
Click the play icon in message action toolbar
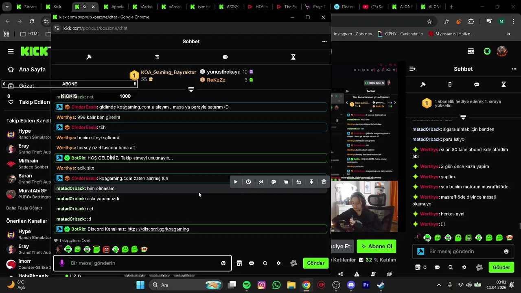click(236, 182)
